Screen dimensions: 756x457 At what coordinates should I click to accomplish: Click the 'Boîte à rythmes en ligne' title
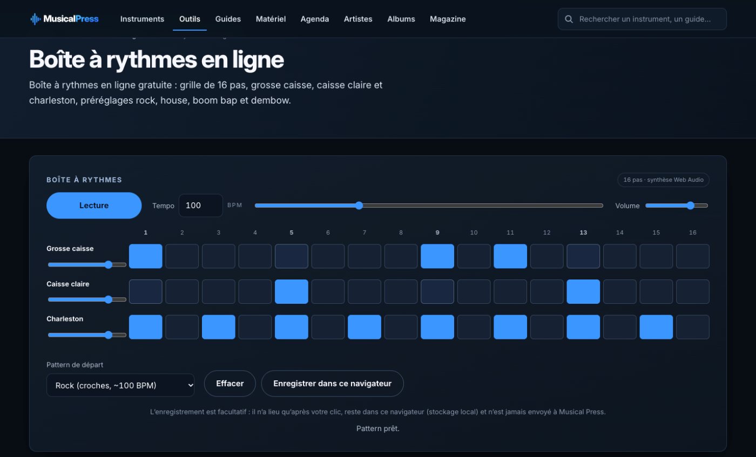click(x=157, y=59)
